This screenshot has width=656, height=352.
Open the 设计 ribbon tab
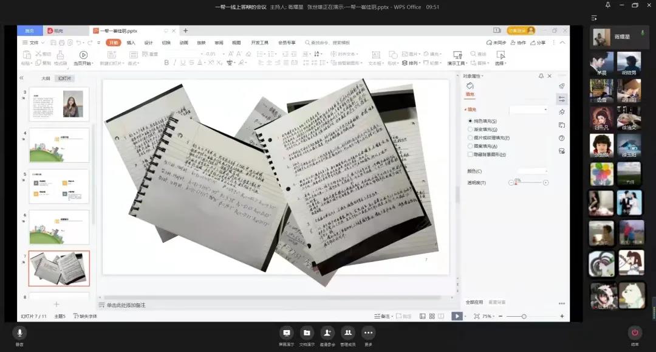click(149, 43)
